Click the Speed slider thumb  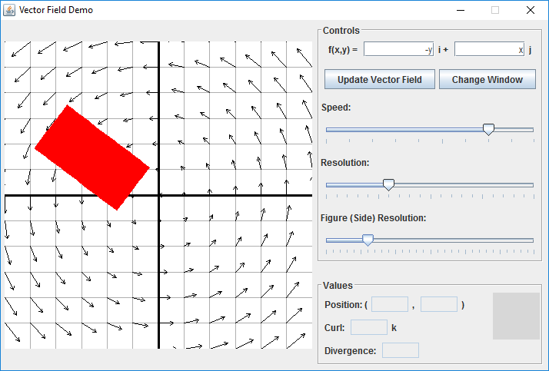pyautogui.click(x=488, y=129)
